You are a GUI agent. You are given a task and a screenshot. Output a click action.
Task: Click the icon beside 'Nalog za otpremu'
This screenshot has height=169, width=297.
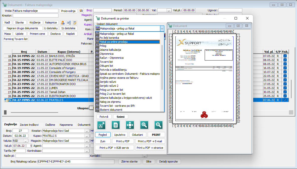coord(98,102)
